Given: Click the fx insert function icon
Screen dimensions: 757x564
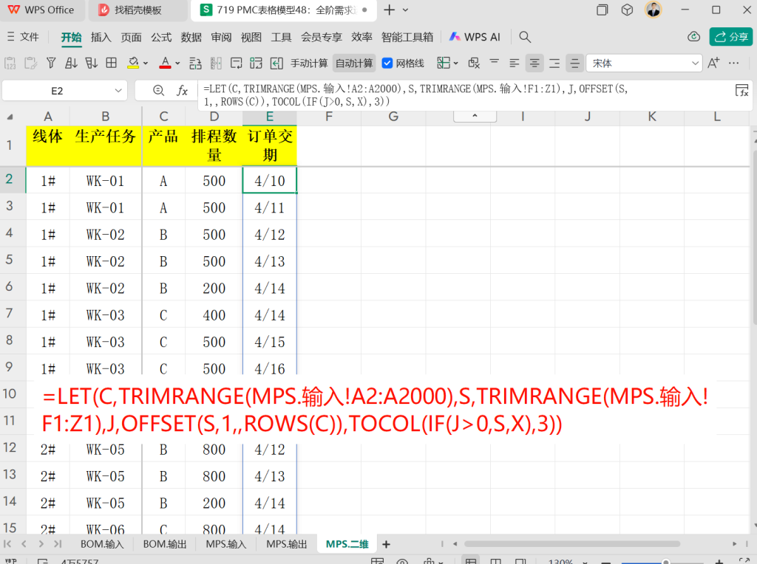Looking at the screenshot, I should click(182, 91).
